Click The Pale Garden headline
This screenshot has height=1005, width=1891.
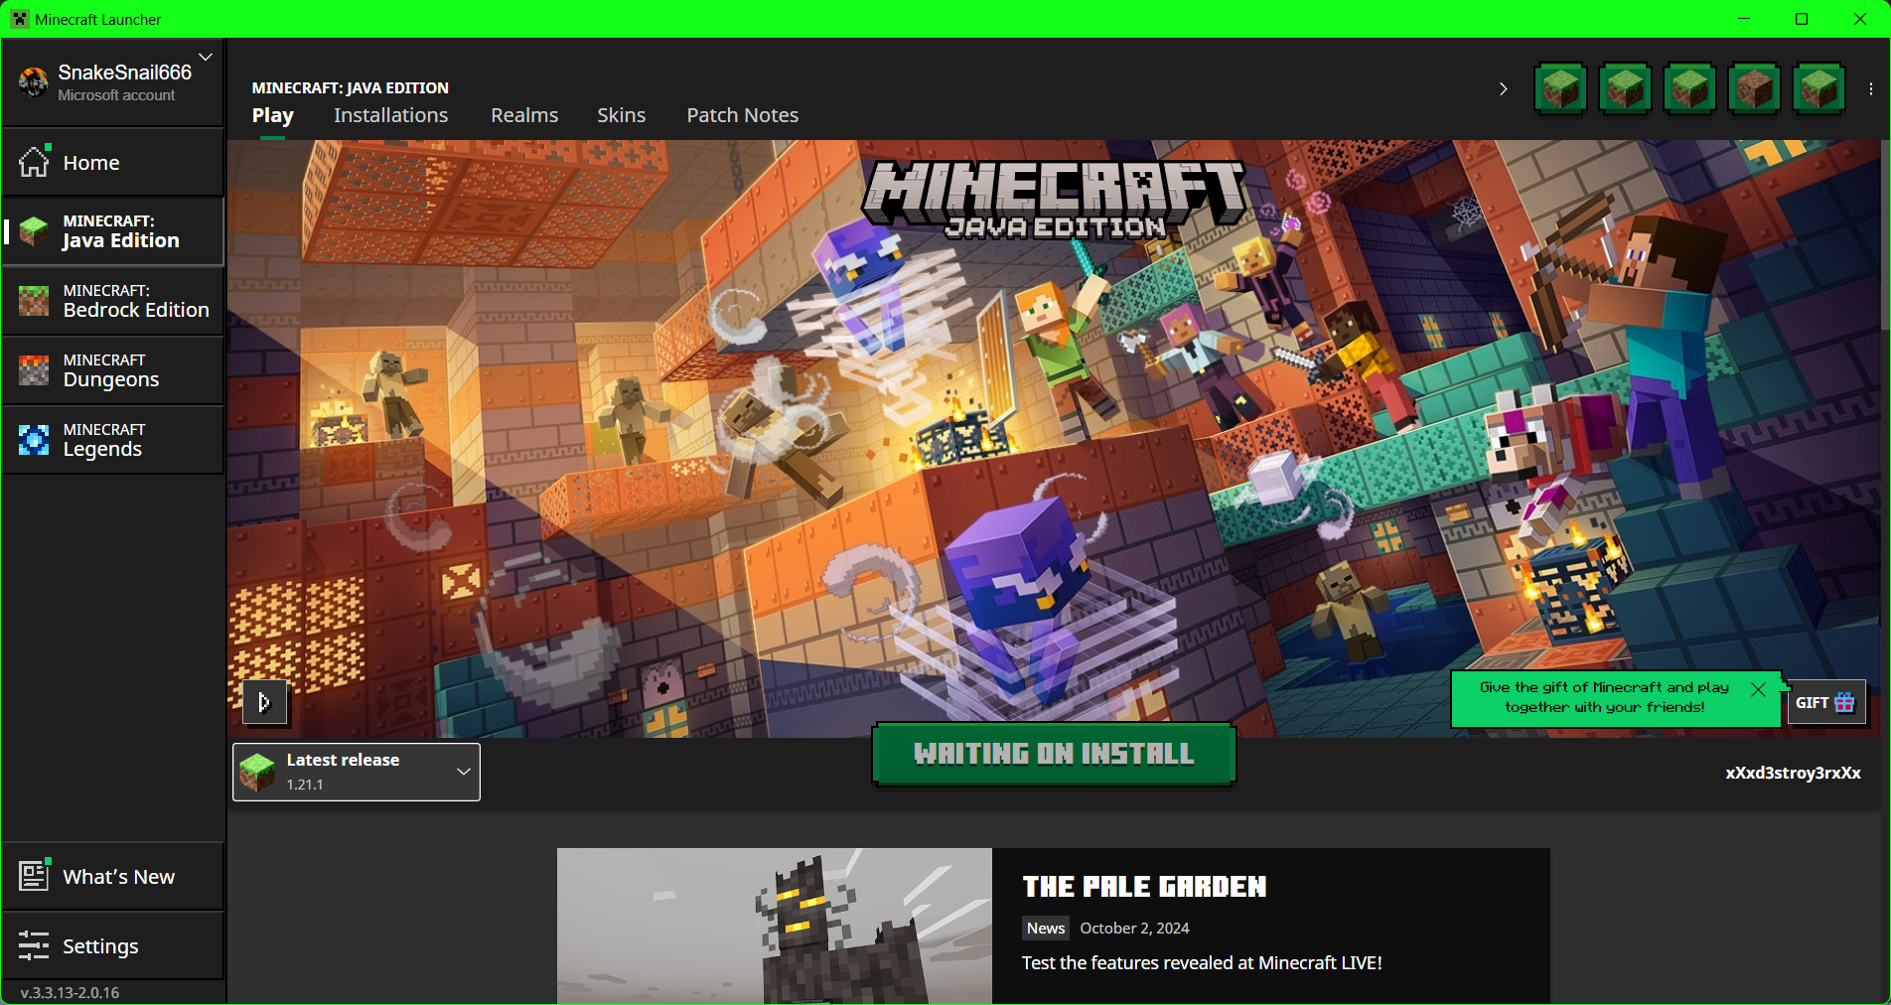1144,887
